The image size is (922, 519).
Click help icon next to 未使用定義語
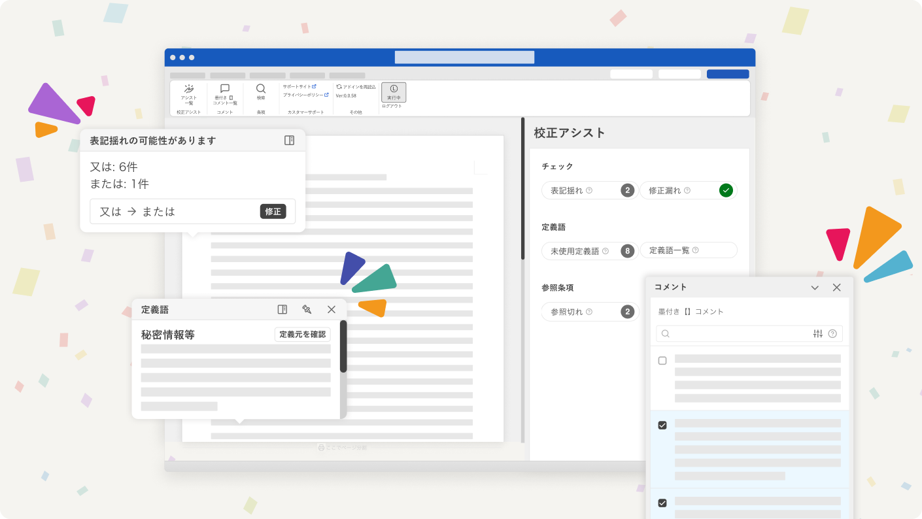point(606,251)
